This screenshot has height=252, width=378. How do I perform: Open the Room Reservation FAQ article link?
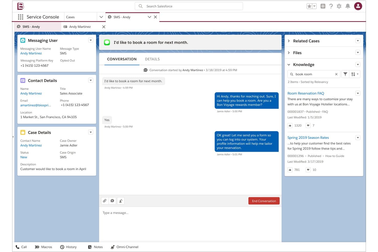(x=306, y=93)
